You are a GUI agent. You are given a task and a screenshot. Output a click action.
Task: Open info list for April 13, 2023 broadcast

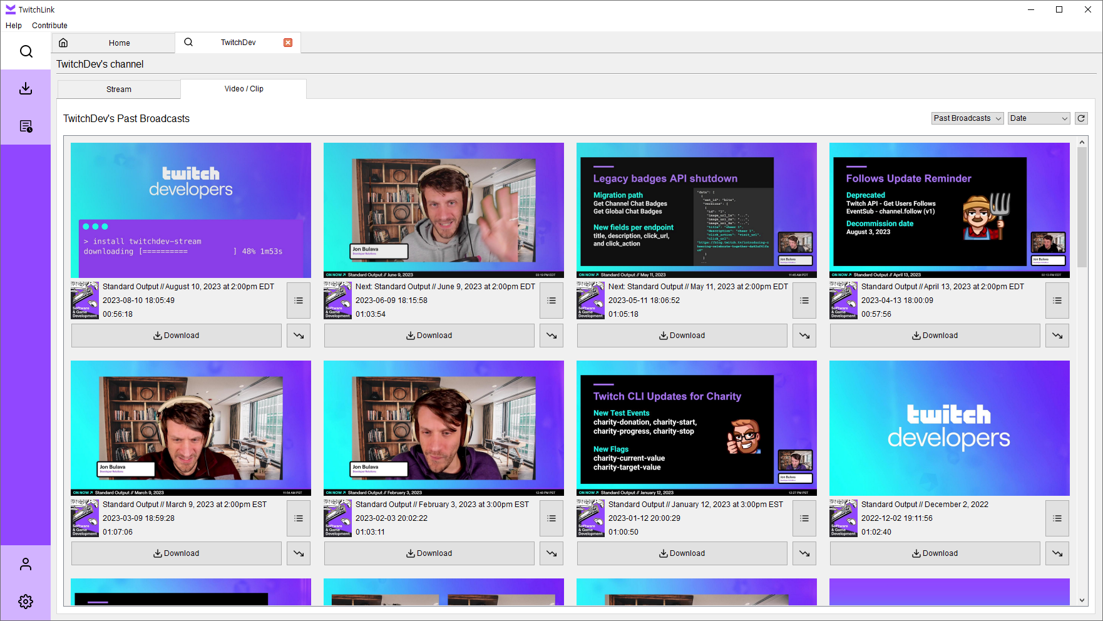tap(1057, 300)
